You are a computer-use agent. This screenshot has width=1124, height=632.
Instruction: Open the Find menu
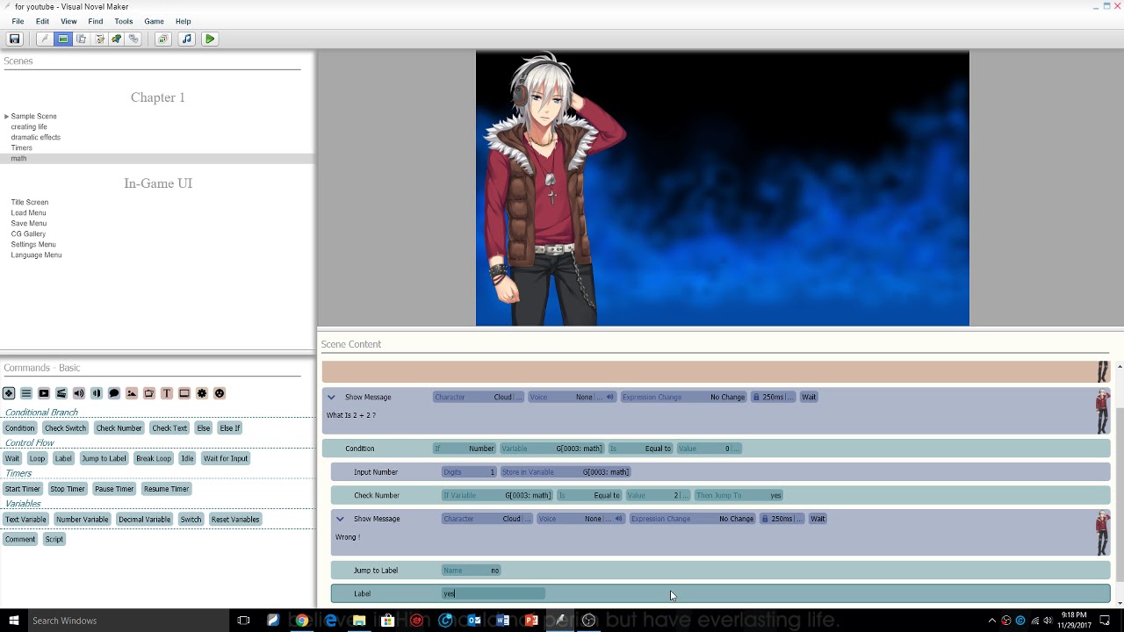[x=96, y=21]
